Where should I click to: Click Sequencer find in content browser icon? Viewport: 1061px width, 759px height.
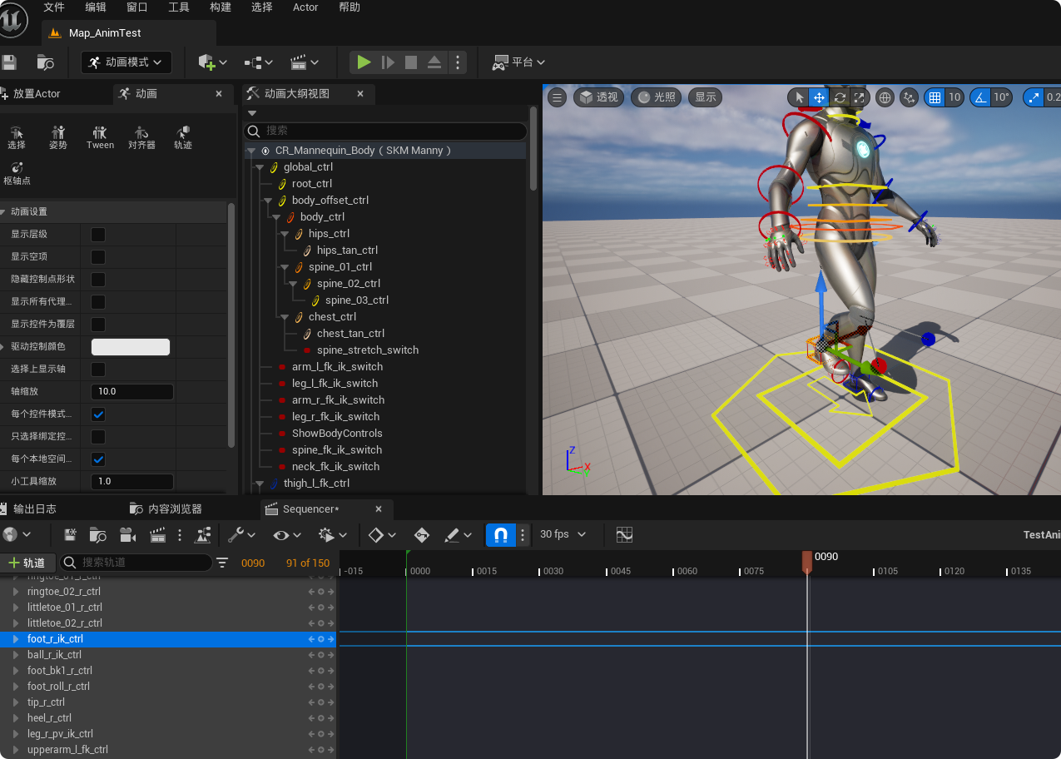98,534
